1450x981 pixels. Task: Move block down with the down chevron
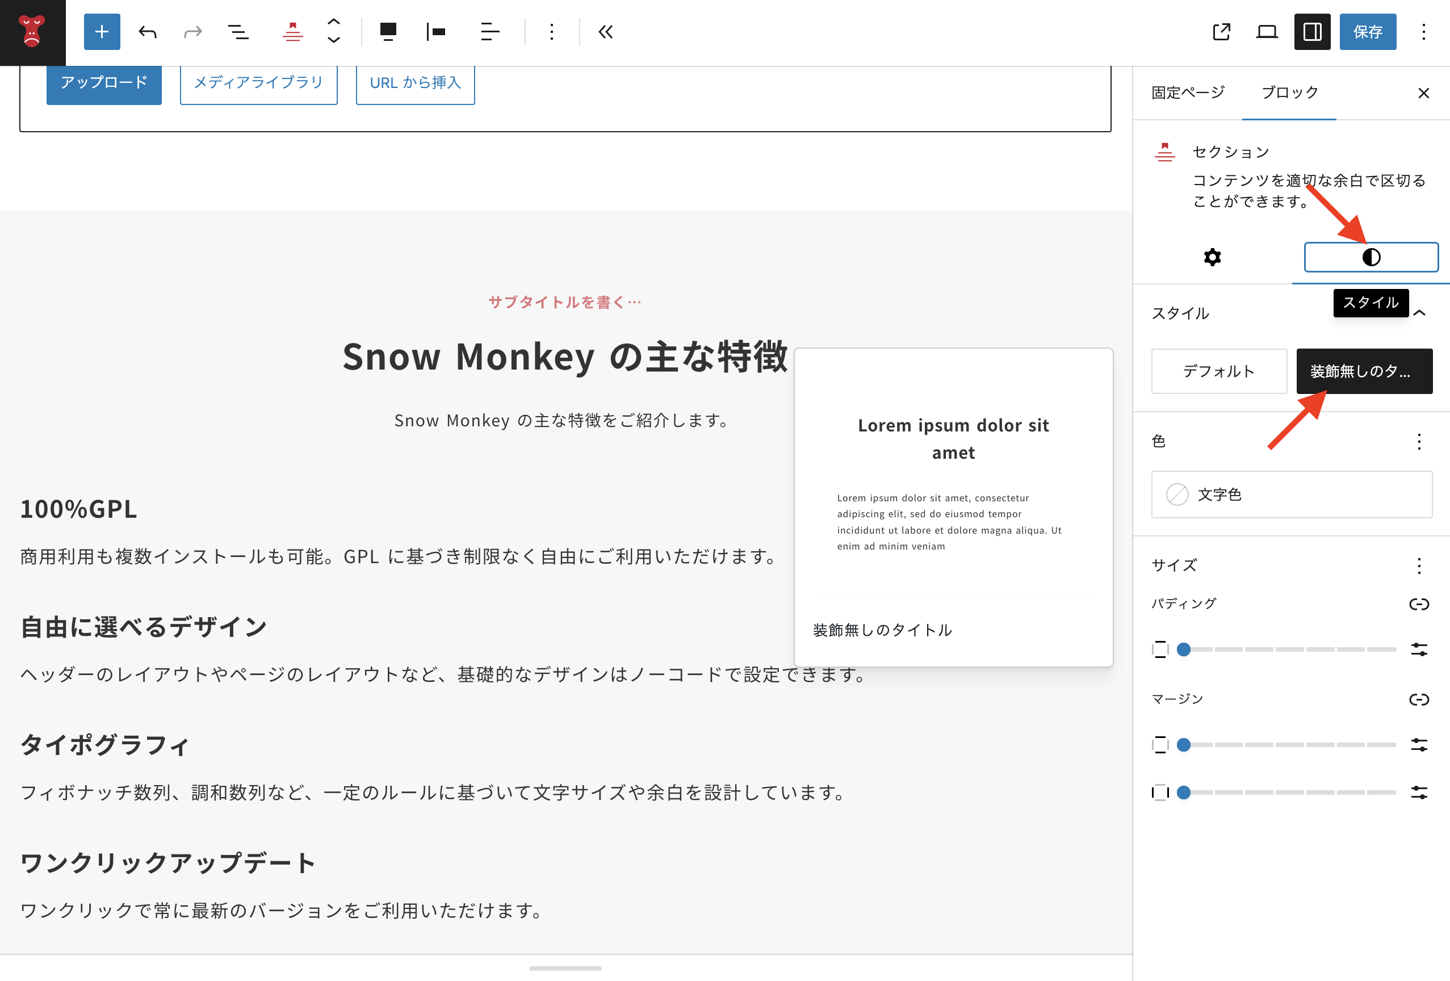[334, 40]
